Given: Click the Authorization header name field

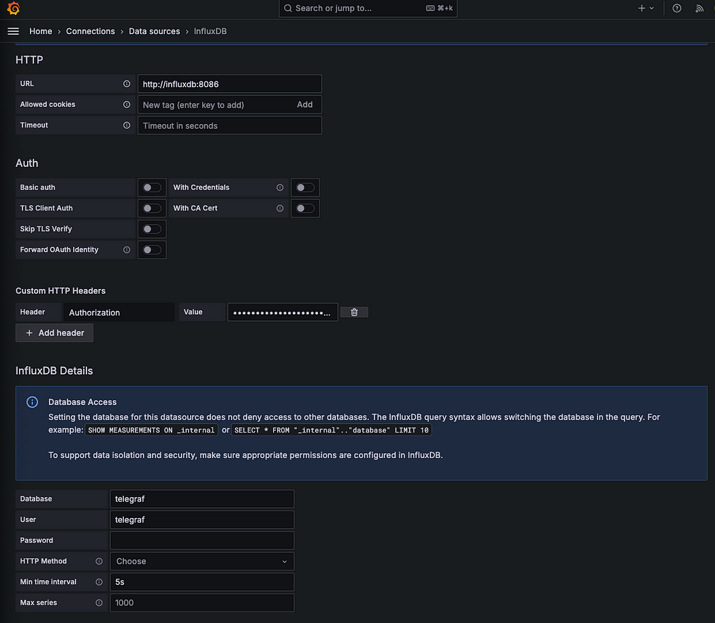Looking at the screenshot, I should [119, 312].
